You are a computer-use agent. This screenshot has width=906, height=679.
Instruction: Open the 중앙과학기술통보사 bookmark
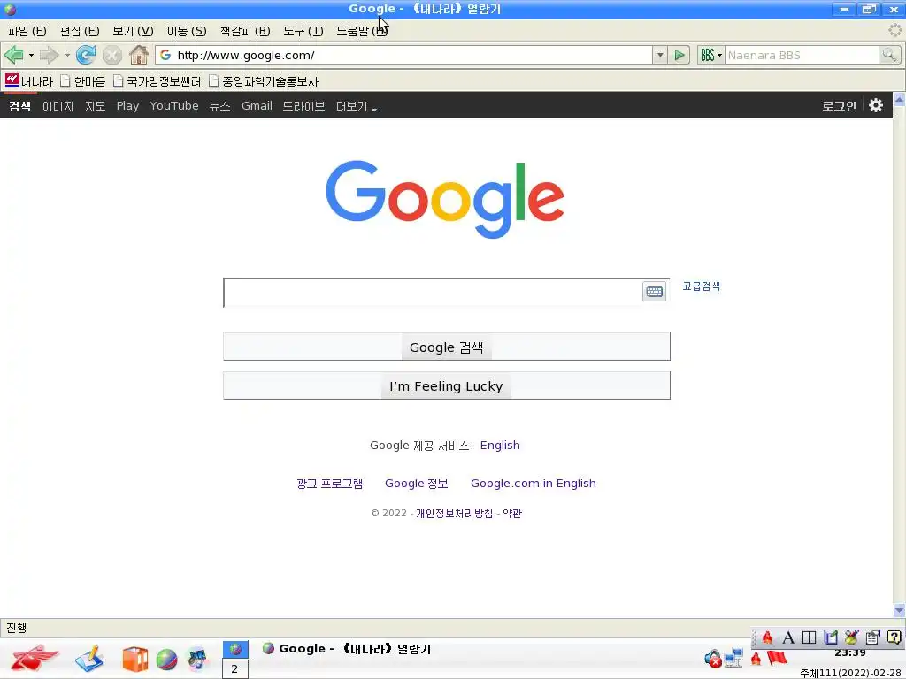pyautogui.click(x=264, y=81)
